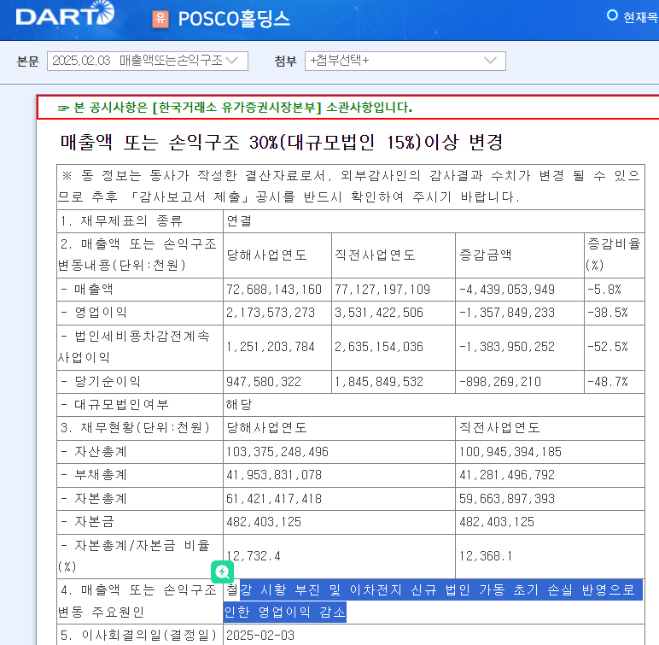Click operating profit 2,173,573,273
Viewport: 659px width, 645px height.
271,313
